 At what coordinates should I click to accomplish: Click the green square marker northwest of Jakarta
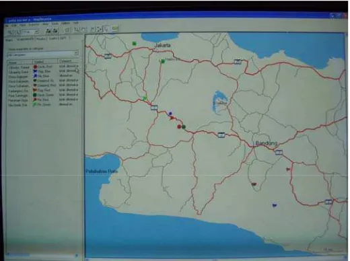click(x=134, y=44)
